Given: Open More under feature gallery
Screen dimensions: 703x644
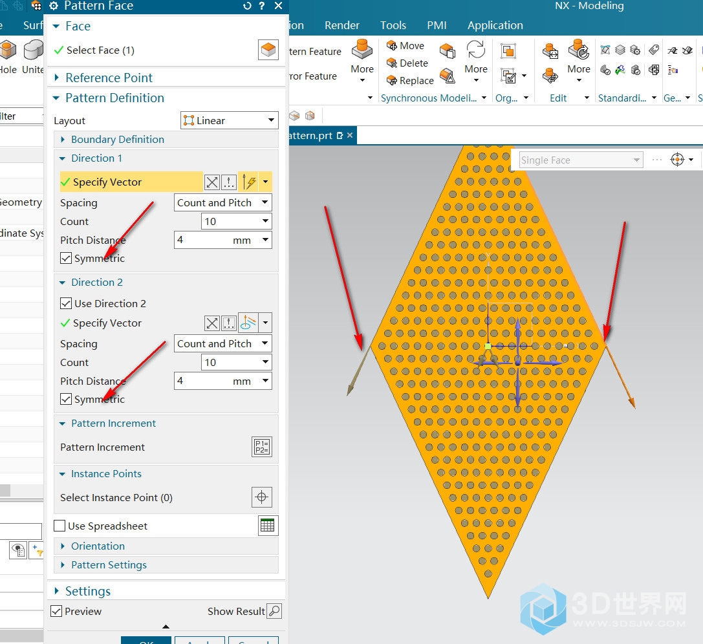Looking at the screenshot, I should click(362, 61).
